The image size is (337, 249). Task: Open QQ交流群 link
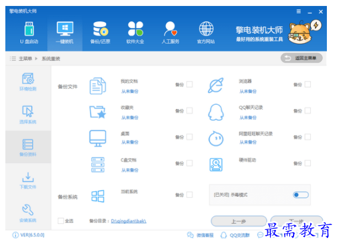click(235, 235)
